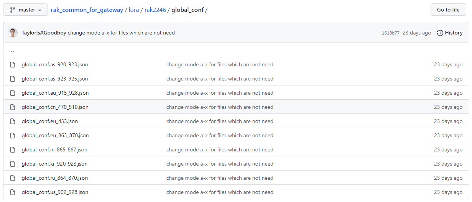Open commit message for global_conf.cn_470_510.json row
472x202 pixels.
coord(220,107)
